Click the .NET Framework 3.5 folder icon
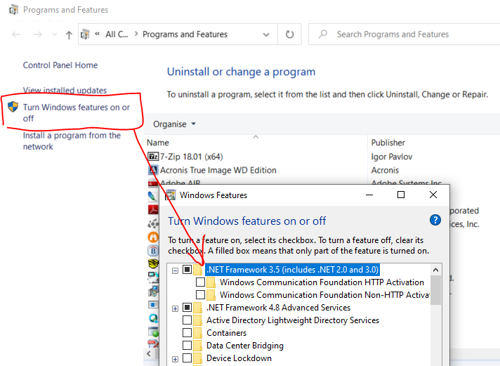Screen dimensions: 500x366 (197, 270)
